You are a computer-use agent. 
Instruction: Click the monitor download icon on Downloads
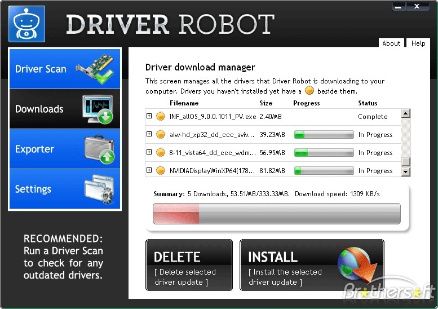click(98, 109)
